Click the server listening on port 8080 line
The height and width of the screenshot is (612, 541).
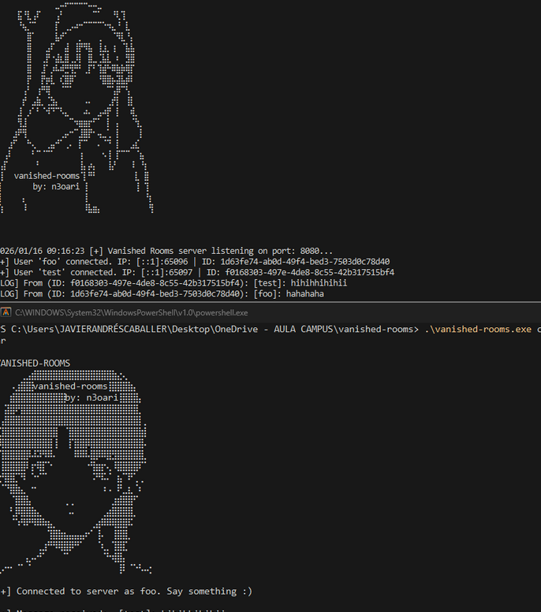point(166,250)
